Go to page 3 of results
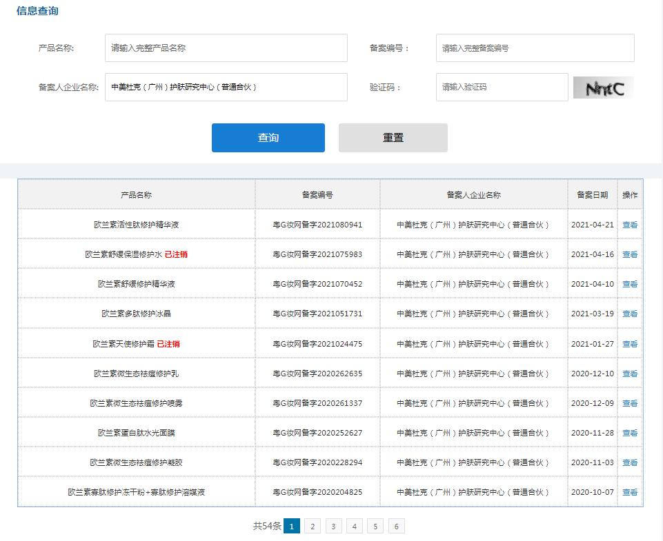Image resolution: width=663 pixels, height=541 pixels. point(333,527)
